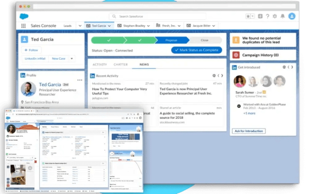Open the notifications bell
Image resolution: width=316 pixels, height=194 pixels.
(x=283, y=16)
